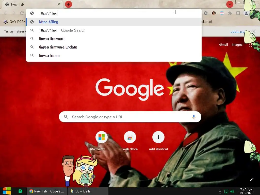The image size is (260, 195).
Task: Open Images link on new tab page
Action: pyautogui.click(x=237, y=44)
